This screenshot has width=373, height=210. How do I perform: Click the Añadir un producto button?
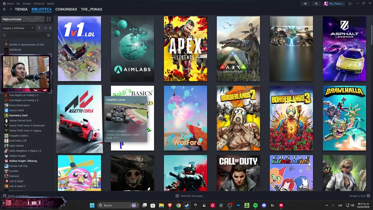(16, 196)
